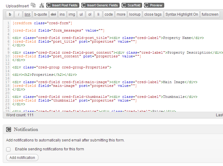Toggle Syntax Highlight On button
The width and height of the screenshot is (223, 166).
(181, 14)
